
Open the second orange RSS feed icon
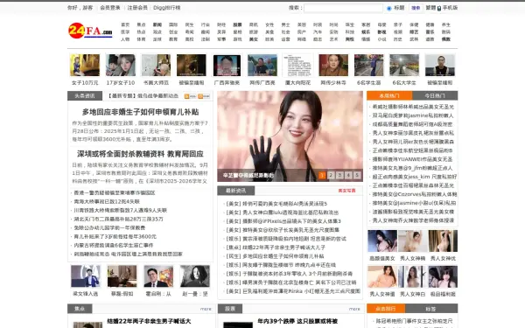204,96
